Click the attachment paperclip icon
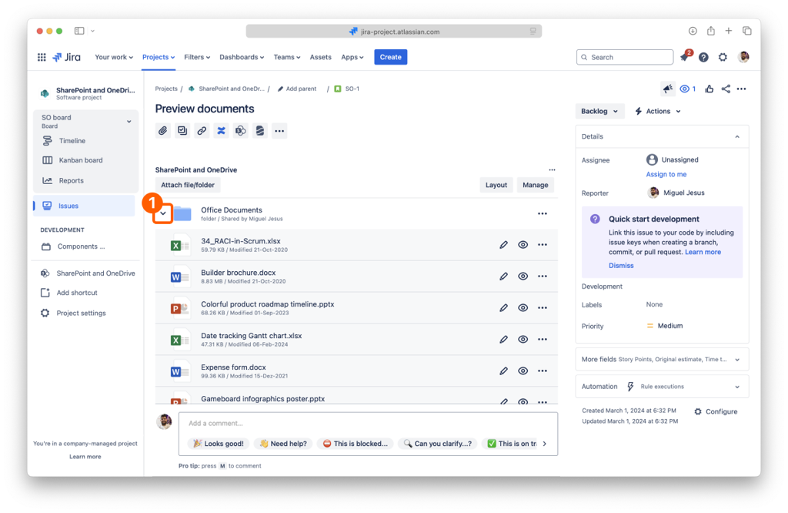The image size is (788, 513). 163,131
